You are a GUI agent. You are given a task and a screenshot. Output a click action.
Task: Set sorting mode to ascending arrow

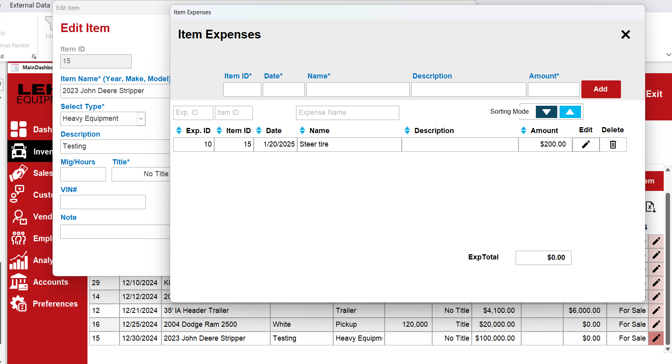(x=570, y=112)
